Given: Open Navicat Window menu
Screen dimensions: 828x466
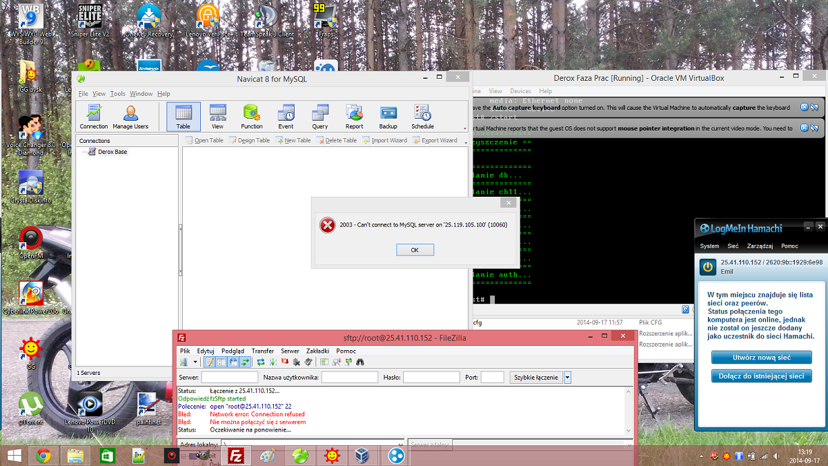Looking at the screenshot, I should click(141, 94).
